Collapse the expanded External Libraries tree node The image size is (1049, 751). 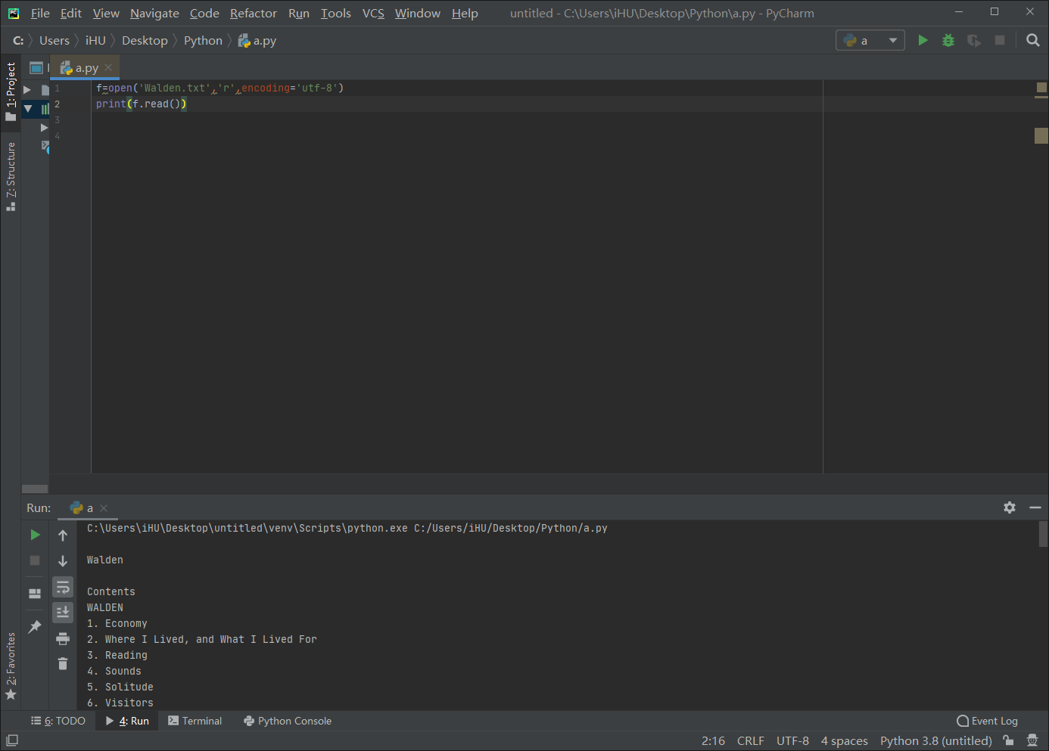[28, 109]
